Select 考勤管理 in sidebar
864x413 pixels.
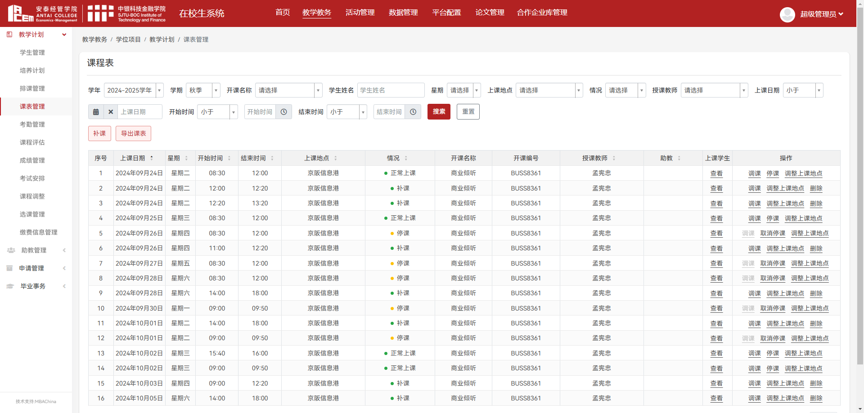point(32,124)
